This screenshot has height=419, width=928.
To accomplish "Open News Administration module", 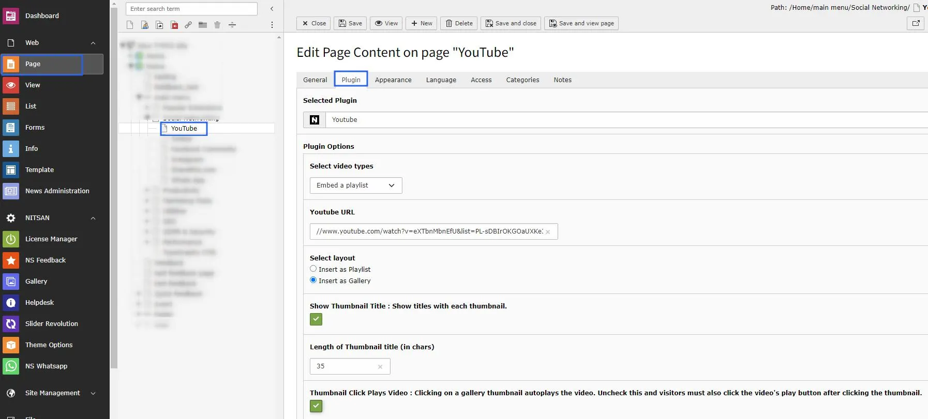I will pos(52,191).
